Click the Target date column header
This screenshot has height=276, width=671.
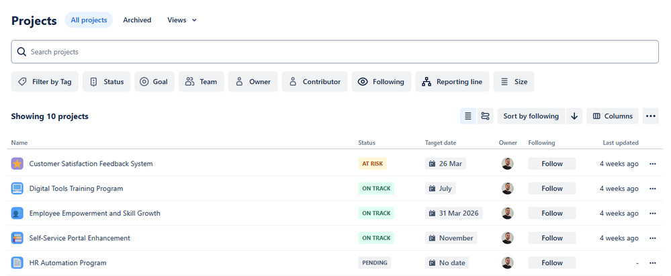pos(441,143)
